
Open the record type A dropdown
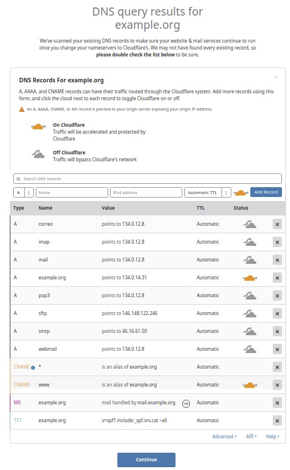click(24, 192)
